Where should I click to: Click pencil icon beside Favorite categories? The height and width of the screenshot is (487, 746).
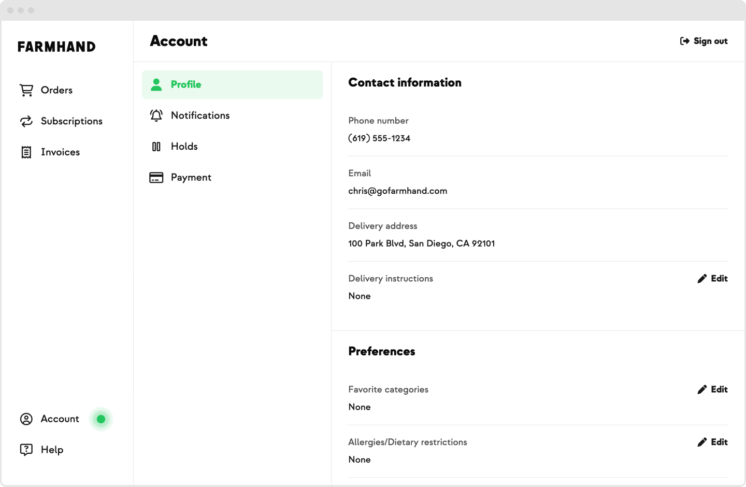coord(702,390)
